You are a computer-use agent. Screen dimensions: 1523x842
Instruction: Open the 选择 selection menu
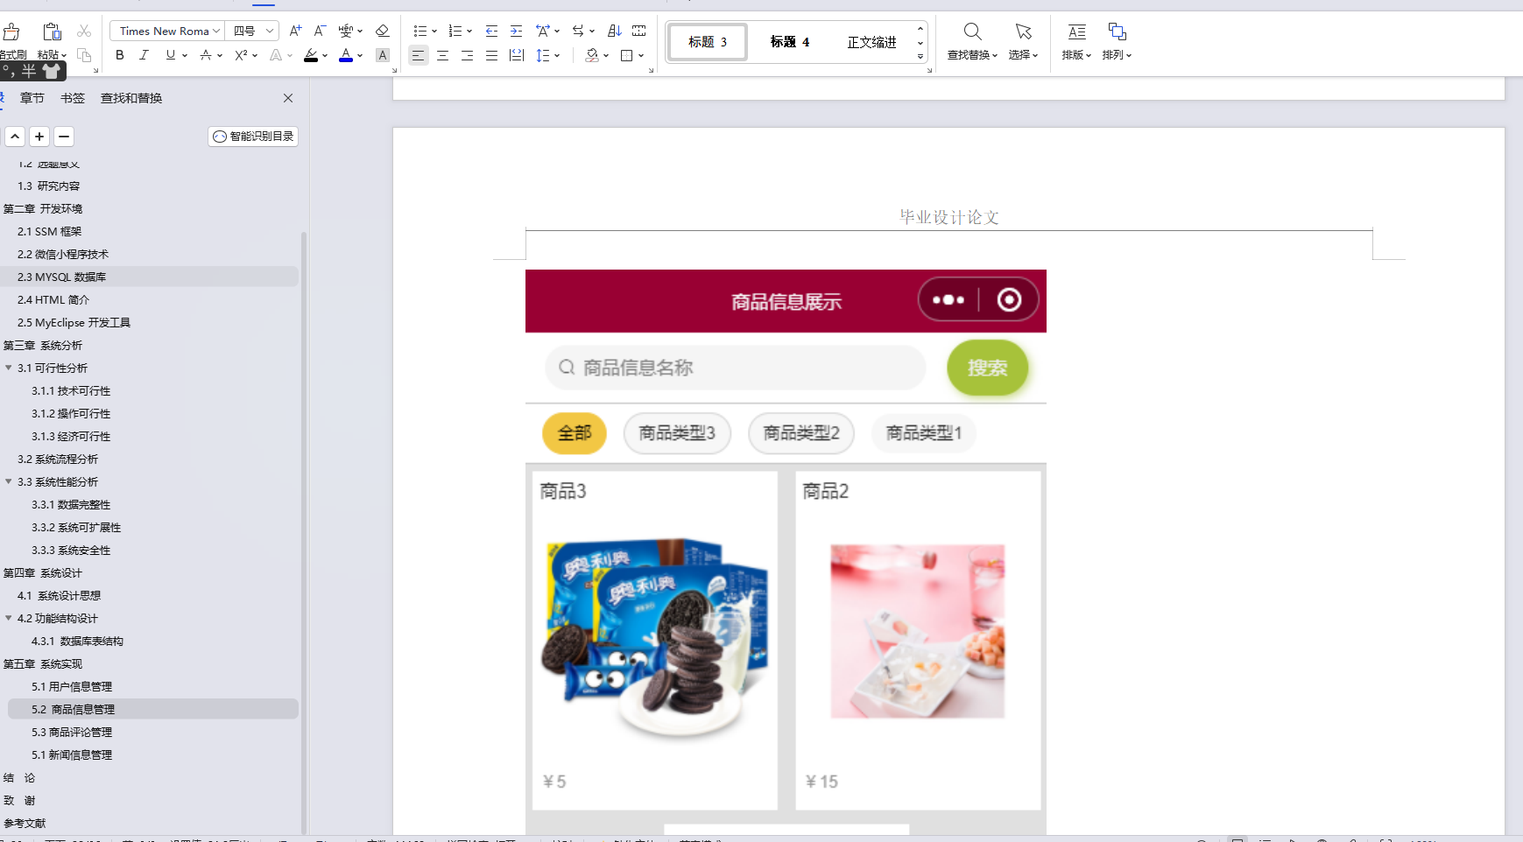[1023, 41]
